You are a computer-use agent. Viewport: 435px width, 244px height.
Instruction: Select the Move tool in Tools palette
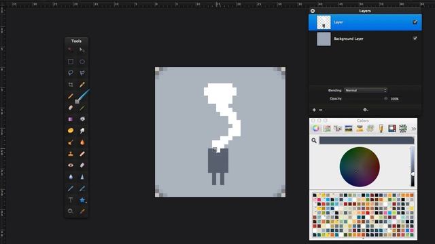coord(71,49)
